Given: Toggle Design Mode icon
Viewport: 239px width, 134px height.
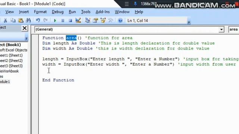Looking at the screenshot, I should pyautogui.click(x=78, y=20).
